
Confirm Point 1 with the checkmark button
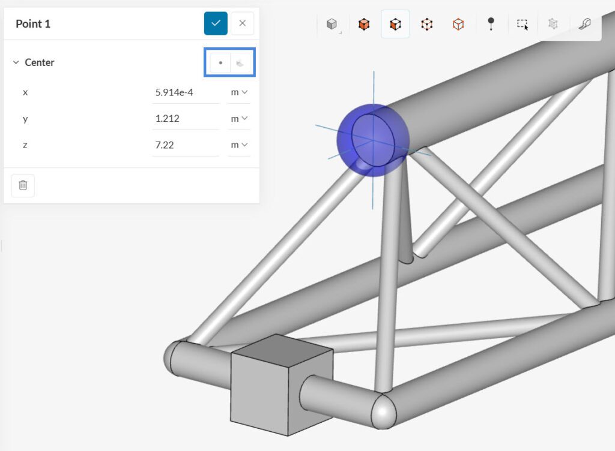(x=216, y=23)
